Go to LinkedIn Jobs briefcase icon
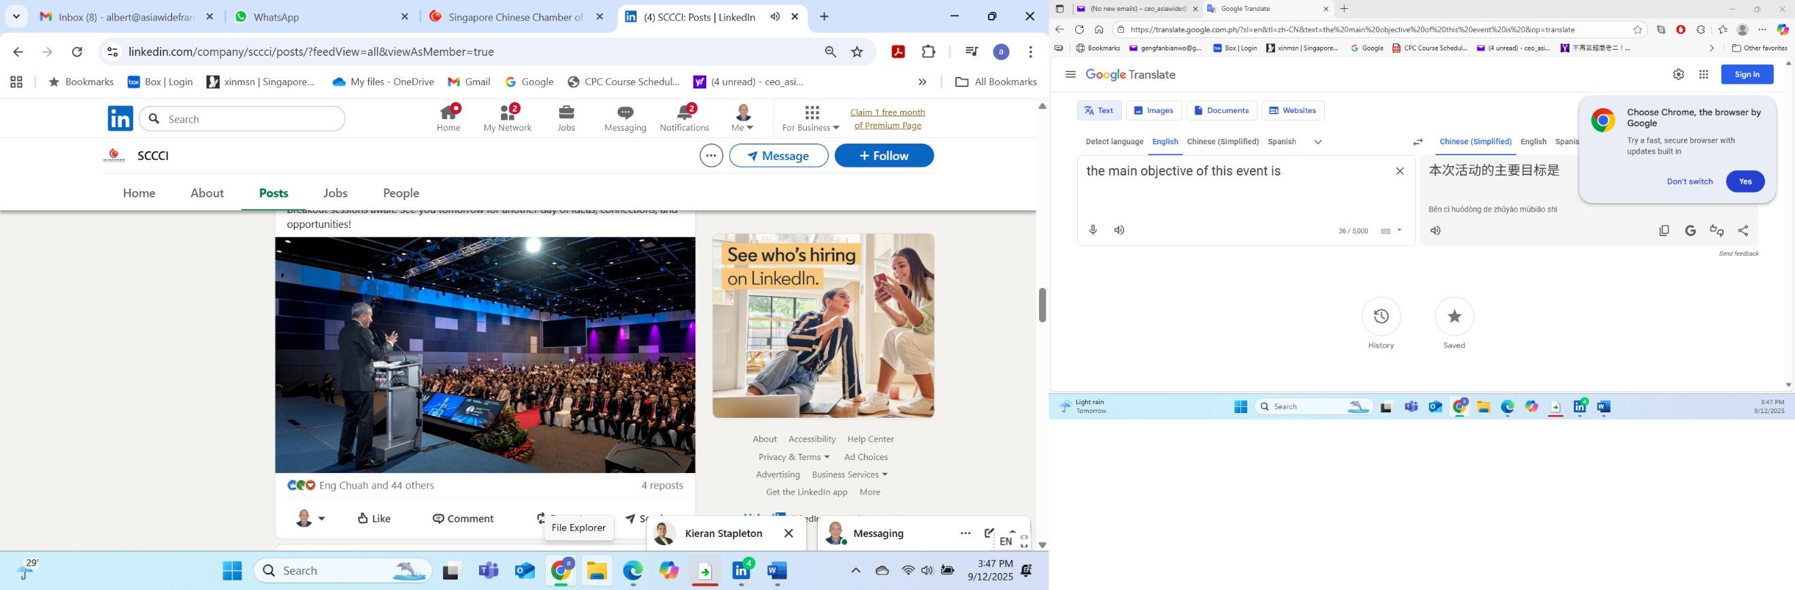 pyautogui.click(x=566, y=118)
